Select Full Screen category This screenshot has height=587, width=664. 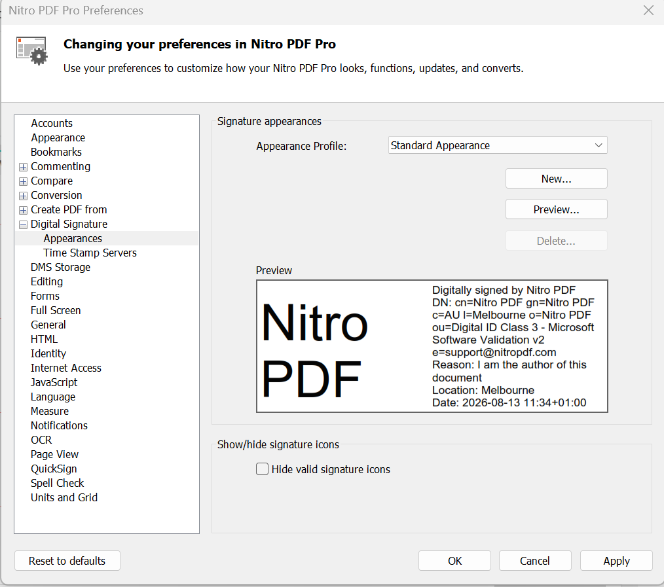[56, 310]
